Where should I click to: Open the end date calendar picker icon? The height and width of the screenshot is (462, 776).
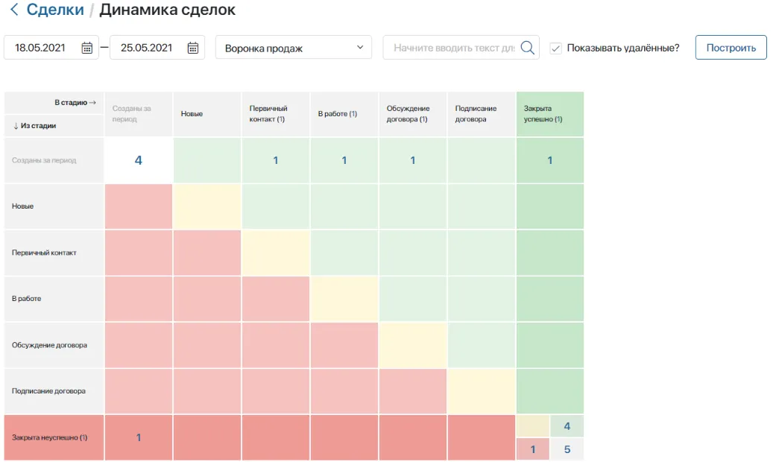pos(192,47)
